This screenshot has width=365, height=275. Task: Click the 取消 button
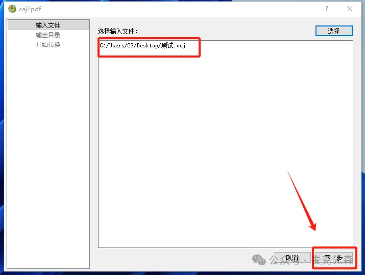[x=292, y=258]
